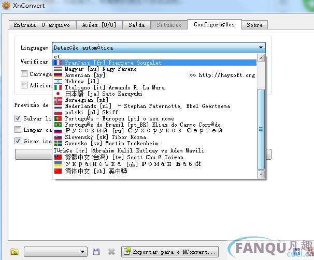Viewport: 314px width, 260px height.
Task: Collapse the Linguagem dropdown arrow
Action: [261, 48]
